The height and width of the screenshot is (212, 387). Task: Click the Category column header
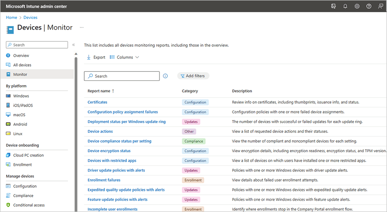point(190,91)
